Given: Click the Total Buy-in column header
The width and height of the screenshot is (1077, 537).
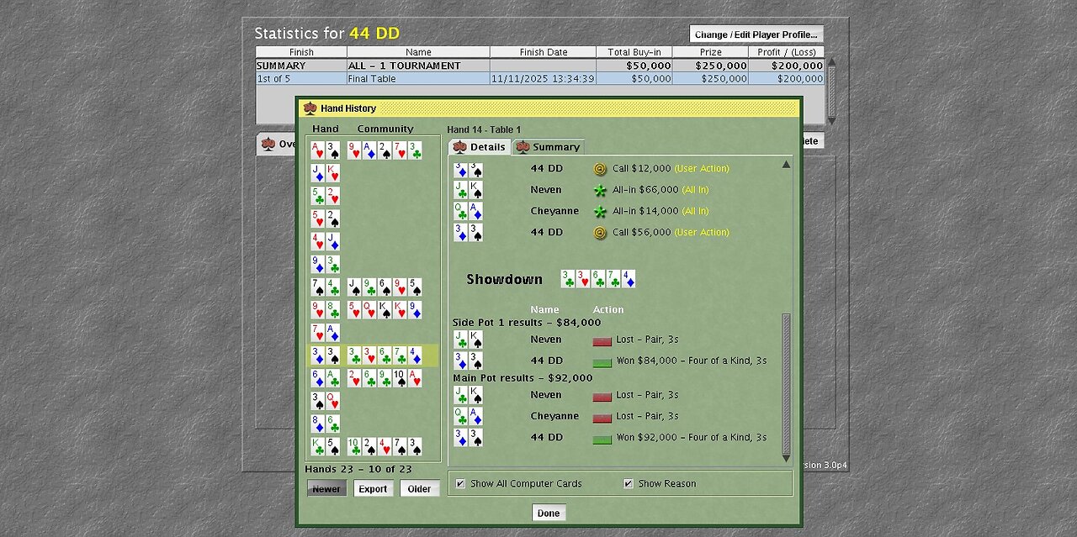Looking at the screenshot, I should click(634, 52).
